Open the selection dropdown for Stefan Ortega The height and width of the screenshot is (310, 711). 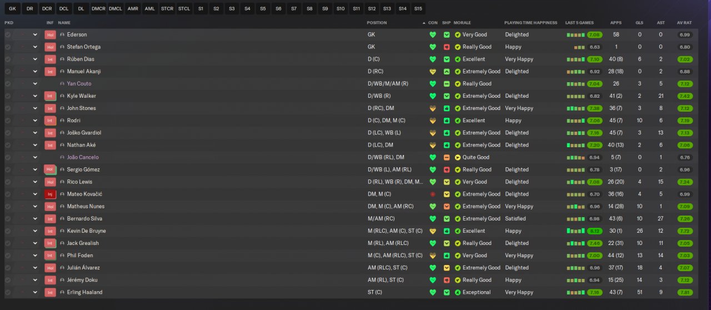pos(35,47)
